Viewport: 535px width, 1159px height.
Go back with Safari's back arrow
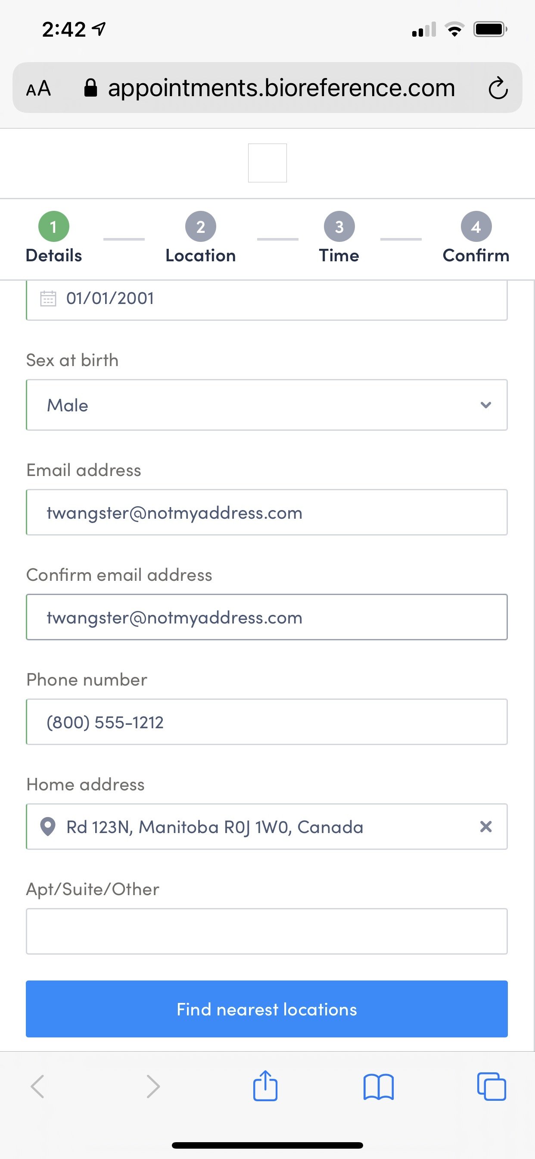pyautogui.click(x=37, y=1087)
